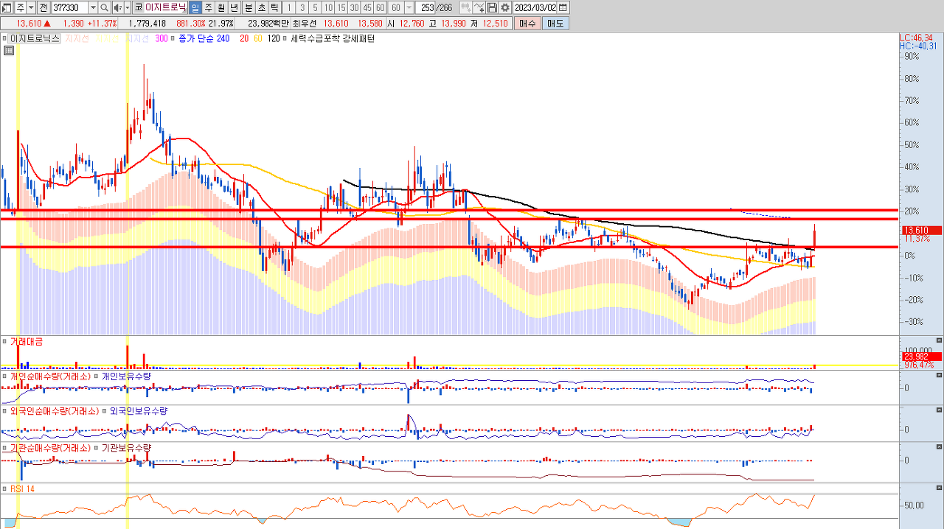Image resolution: width=944 pixels, height=529 pixels.
Task: Click the 개인보유수량 indicator label
Action: click(126, 376)
